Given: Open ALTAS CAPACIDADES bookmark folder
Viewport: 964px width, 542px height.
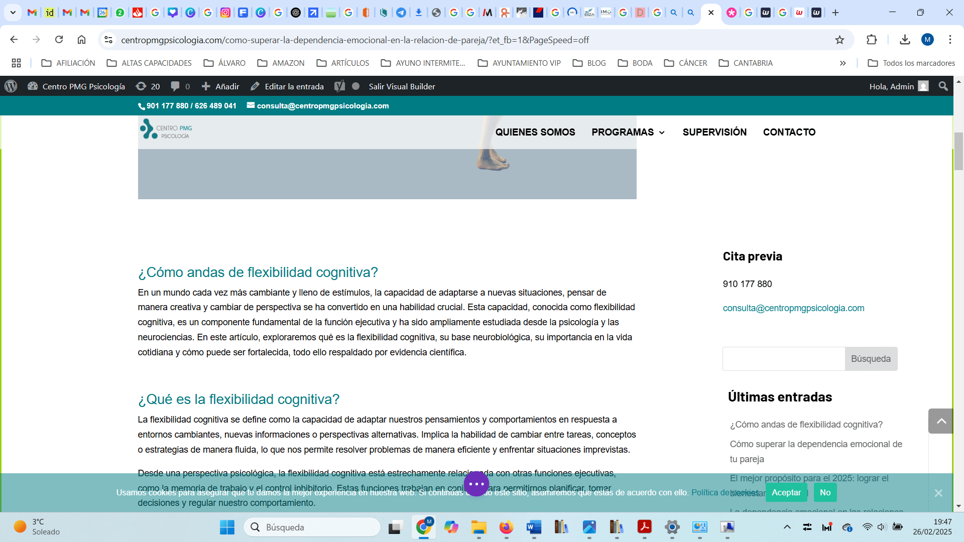Looking at the screenshot, I should click(x=149, y=63).
